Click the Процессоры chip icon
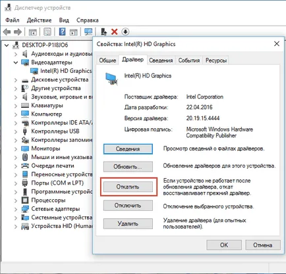The height and width of the screenshot is (274, 286). (x=25, y=200)
